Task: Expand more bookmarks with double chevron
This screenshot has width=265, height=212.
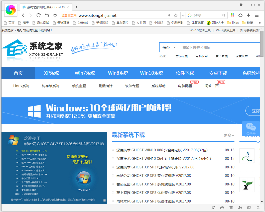Action: click(x=260, y=23)
